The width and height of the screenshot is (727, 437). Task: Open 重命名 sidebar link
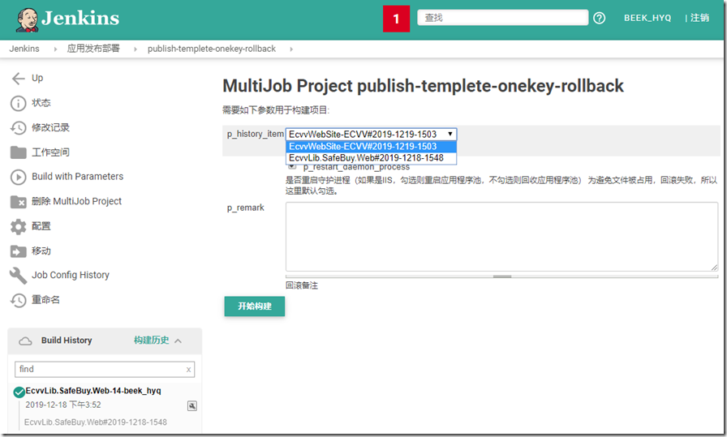pos(45,300)
